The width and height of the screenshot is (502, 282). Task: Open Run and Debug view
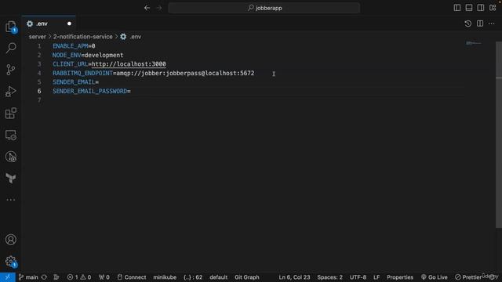click(x=10, y=92)
